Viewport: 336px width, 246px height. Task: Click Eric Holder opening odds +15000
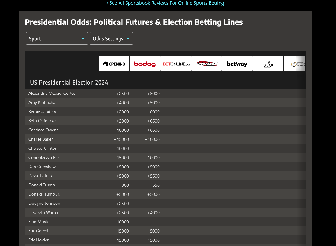pos(121,240)
